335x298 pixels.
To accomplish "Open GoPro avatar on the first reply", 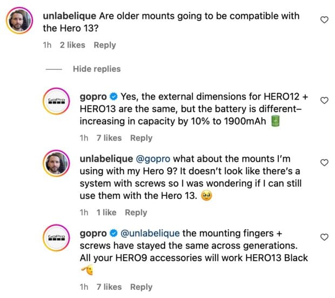I will pyautogui.click(x=57, y=101).
